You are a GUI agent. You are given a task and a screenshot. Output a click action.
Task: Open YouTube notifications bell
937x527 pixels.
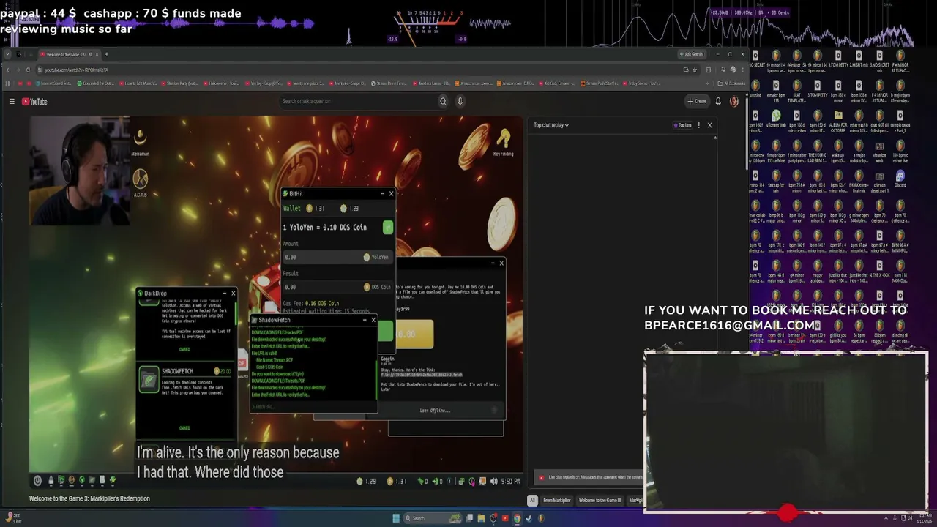coord(718,102)
